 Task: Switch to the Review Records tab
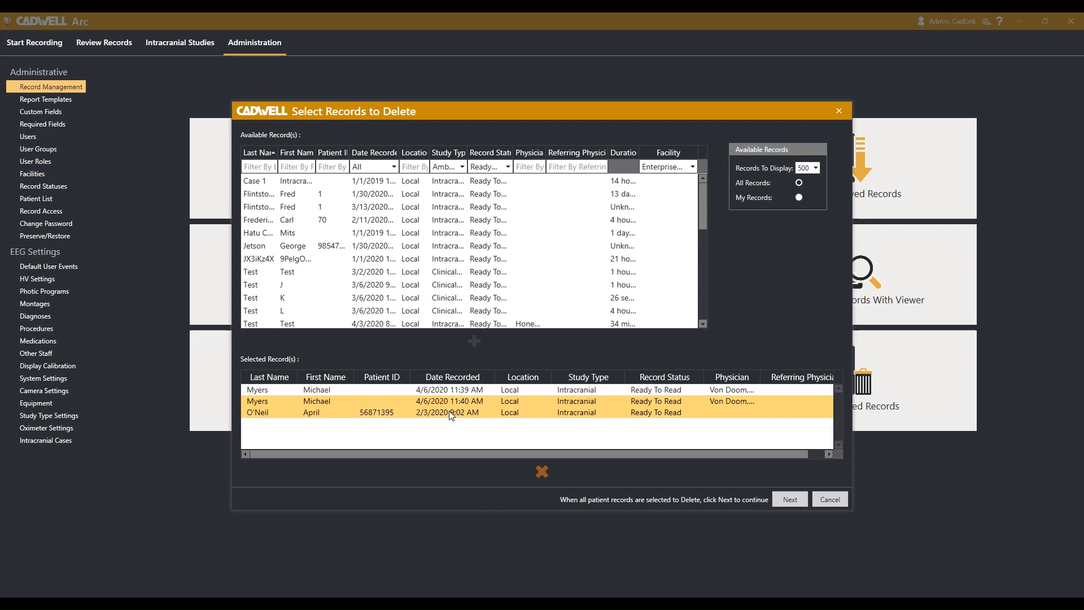[x=104, y=42]
